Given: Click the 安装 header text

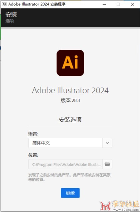Looking at the screenshot, I should (11, 14).
